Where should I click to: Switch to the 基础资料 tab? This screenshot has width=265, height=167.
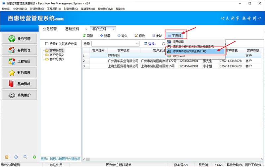(72, 29)
